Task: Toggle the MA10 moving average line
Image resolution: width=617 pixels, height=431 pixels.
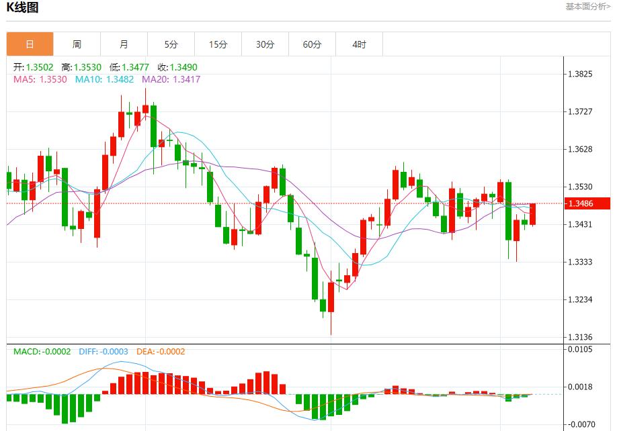Action: pyautogui.click(x=90, y=81)
